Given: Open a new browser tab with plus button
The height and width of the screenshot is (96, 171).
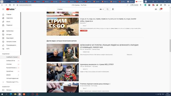Looking at the screenshot, I should tap(146, 2).
